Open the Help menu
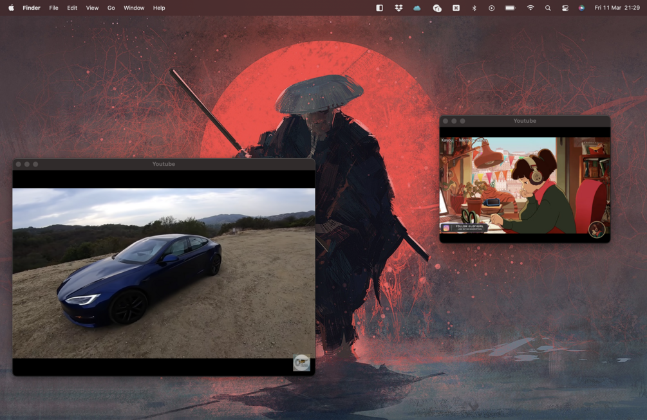 (159, 8)
